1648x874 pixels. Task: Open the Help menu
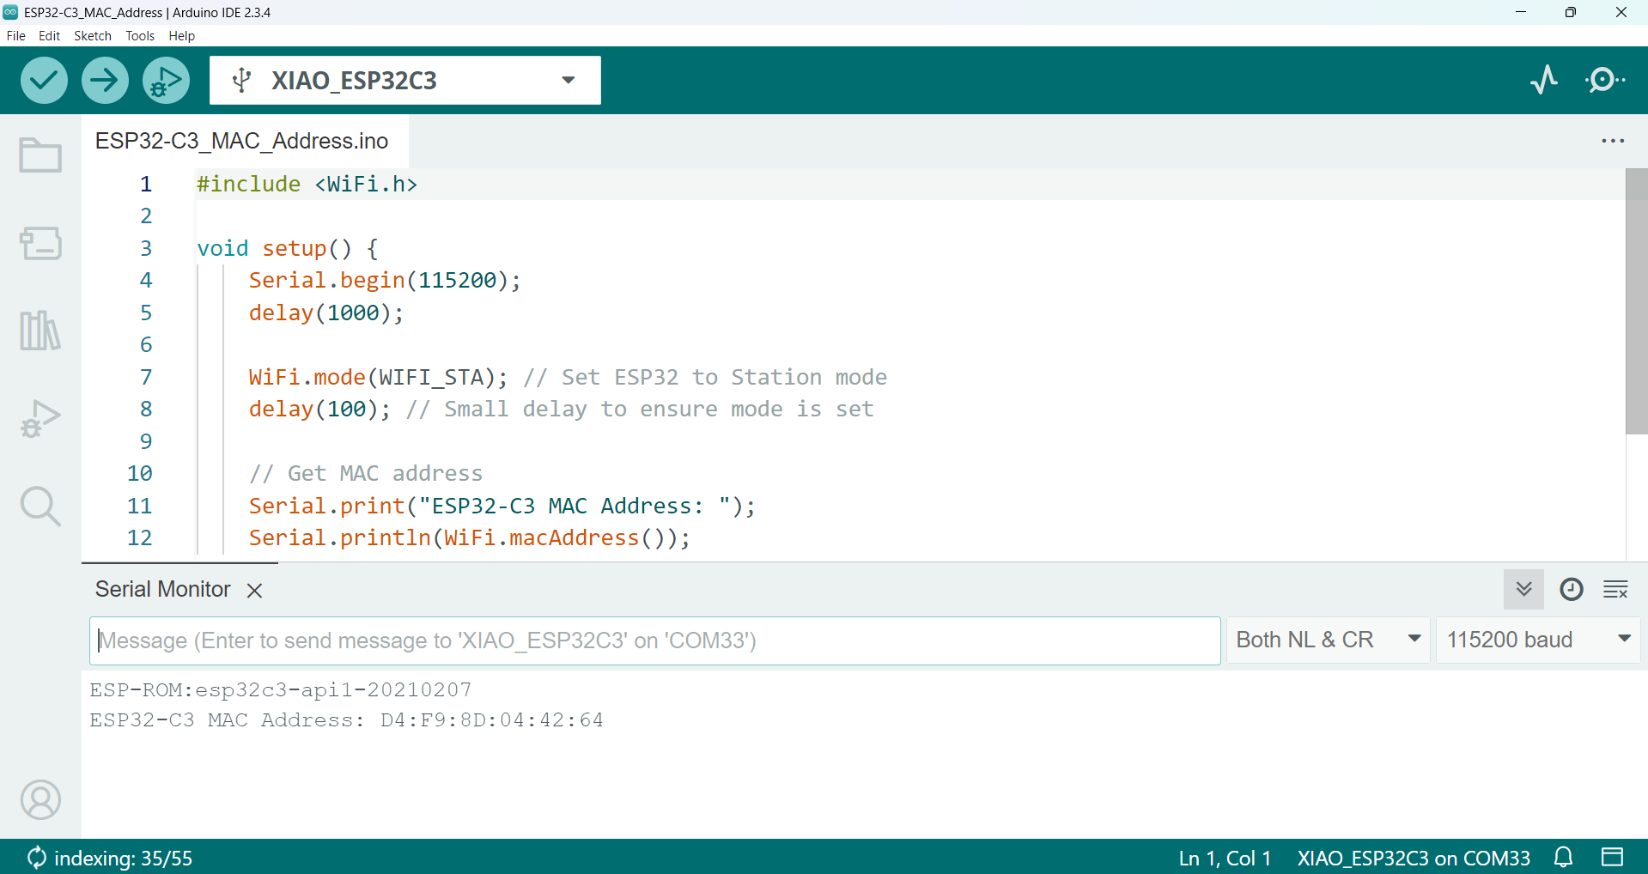pyautogui.click(x=181, y=36)
